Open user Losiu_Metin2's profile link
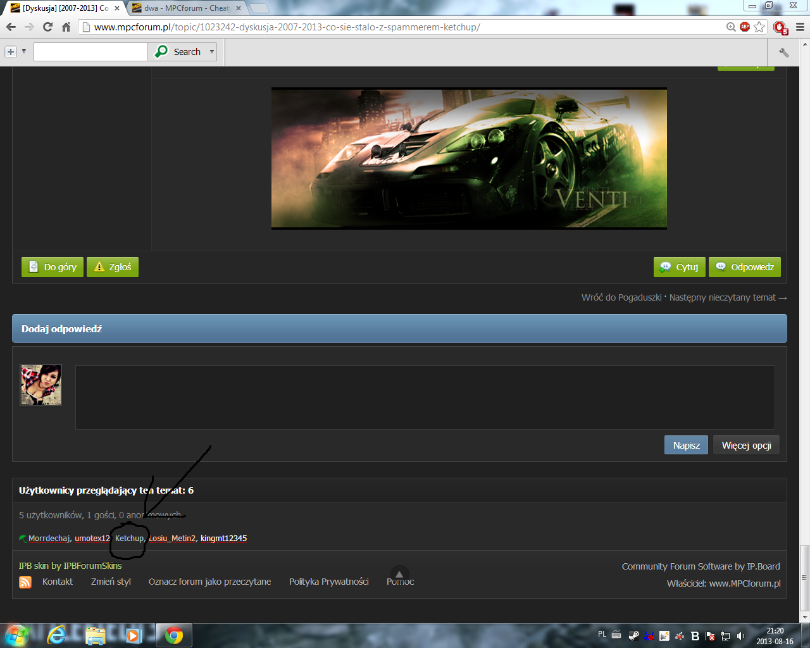The width and height of the screenshot is (810, 648). tap(172, 539)
